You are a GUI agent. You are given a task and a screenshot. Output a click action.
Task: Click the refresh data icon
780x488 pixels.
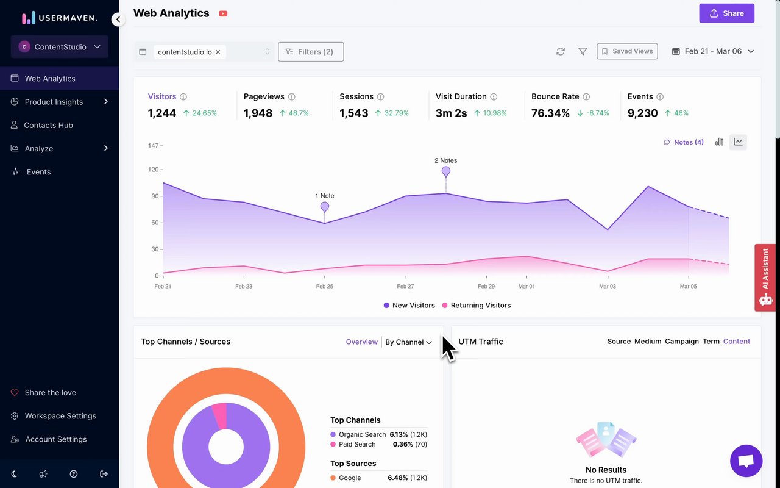(x=561, y=52)
